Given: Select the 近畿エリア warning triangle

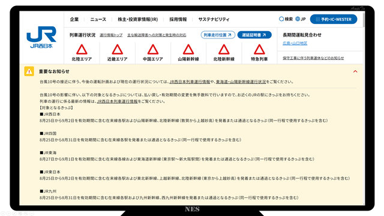Looking at the screenshot, I should click(118, 49).
